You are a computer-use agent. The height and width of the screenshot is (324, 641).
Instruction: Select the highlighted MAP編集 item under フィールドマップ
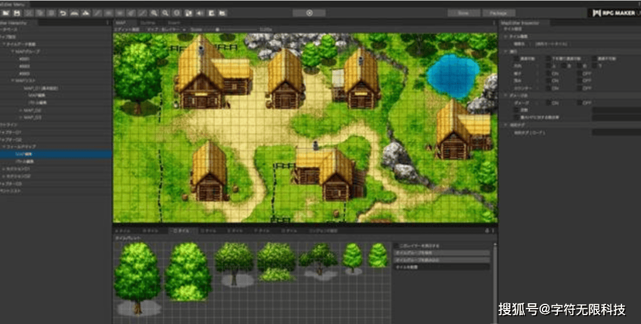pos(56,154)
